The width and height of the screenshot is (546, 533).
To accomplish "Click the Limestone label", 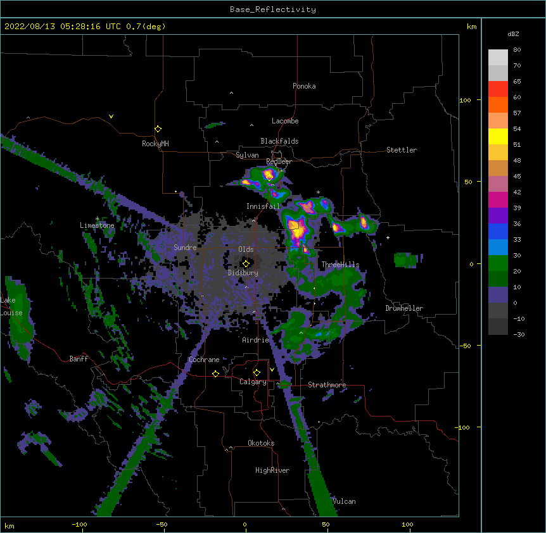I will [x=97, y=225].
